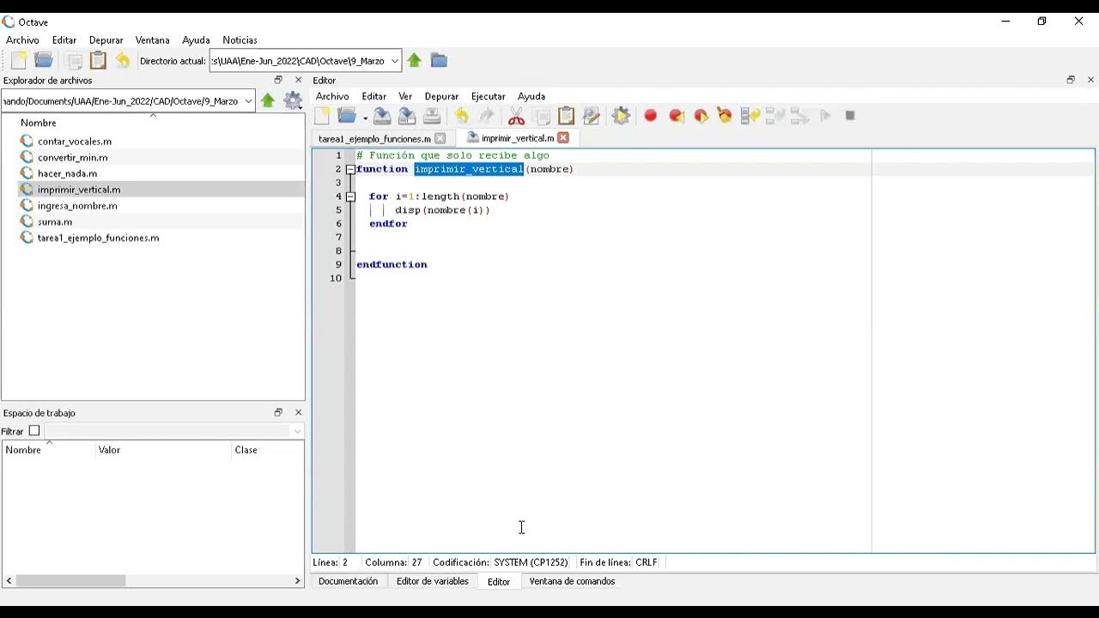Open main Editar menu
Screen dimensions: 1099x618
click(x=64, y=40)
